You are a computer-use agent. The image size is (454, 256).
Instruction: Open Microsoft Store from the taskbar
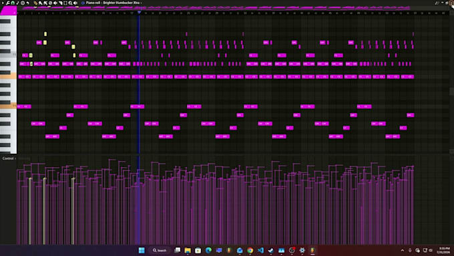click(198, 251)
